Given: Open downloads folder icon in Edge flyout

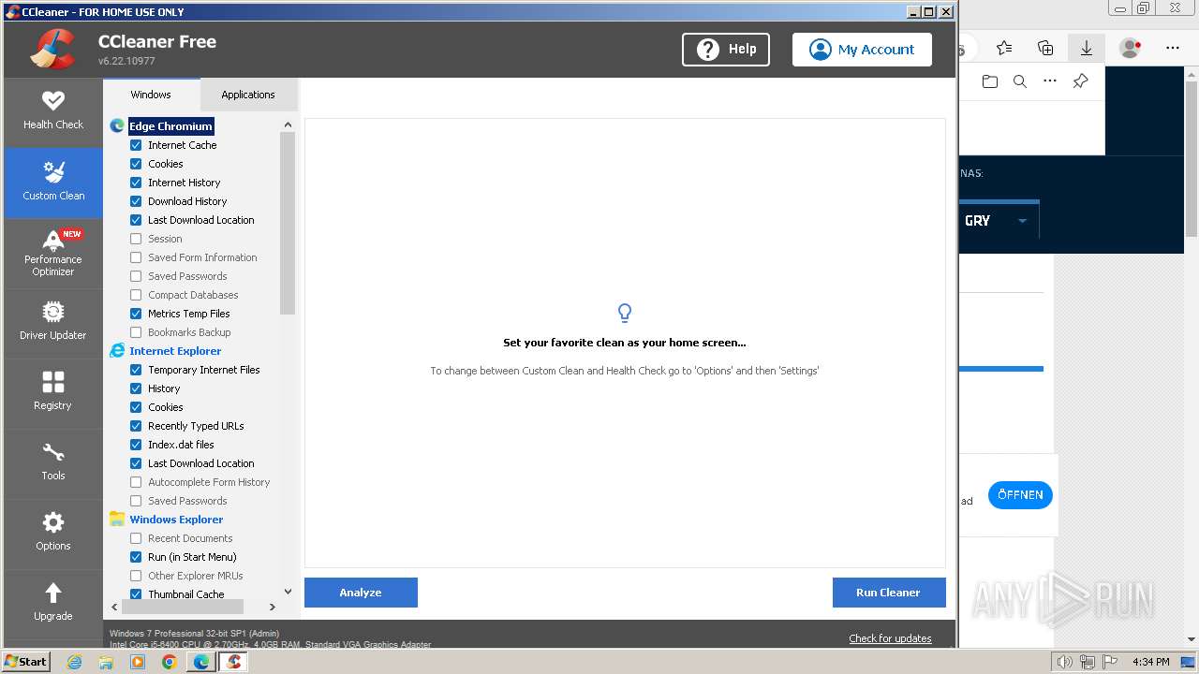Looking at the screenshot, I should (x=990, y=81).
